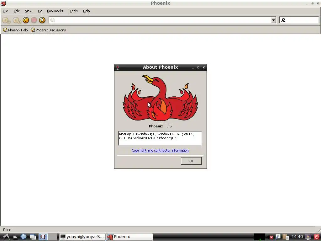The height and width of the screenshot is (241, 321).
Task: Open the Edit menu
Action: point(17,11)
